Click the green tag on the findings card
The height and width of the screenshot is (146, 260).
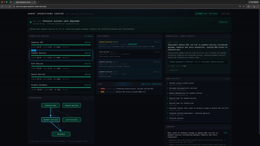click(x=225, y=133)
